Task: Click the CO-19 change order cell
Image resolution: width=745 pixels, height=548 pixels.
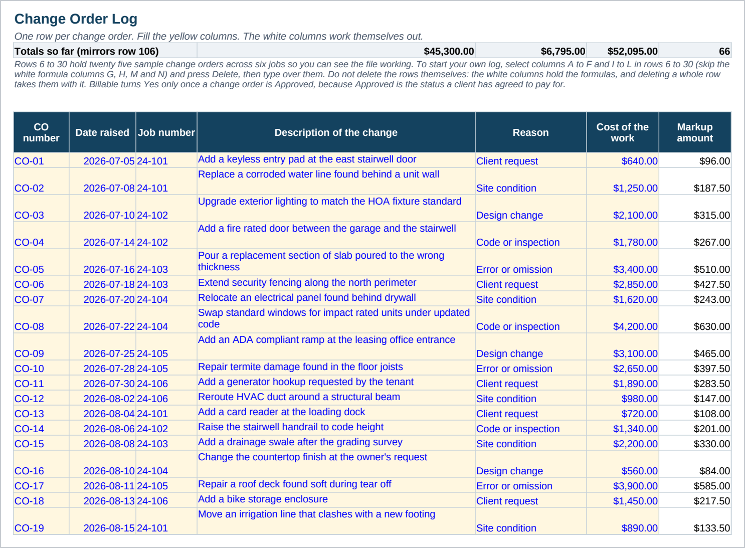Action: tap(41, 521)
